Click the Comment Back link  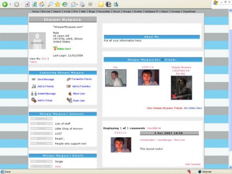[147, 140]
